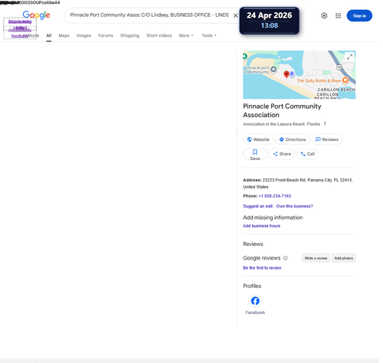Expand the More dropdown menu
This screenshot has height=363, width=383.
(186, 35)
